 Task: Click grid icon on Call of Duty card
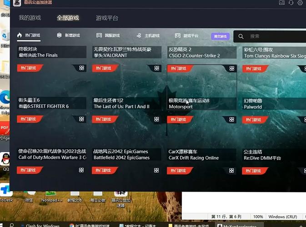[x=81, y=170]
